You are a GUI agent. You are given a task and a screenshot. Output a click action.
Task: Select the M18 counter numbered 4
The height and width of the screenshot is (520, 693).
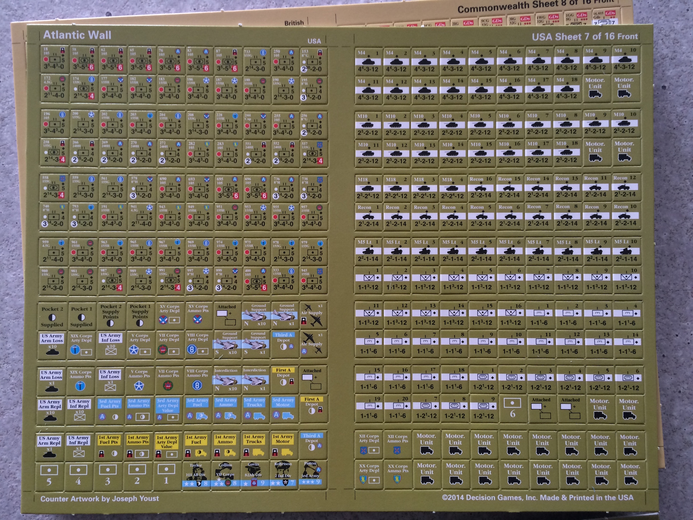tap(453, 188)
